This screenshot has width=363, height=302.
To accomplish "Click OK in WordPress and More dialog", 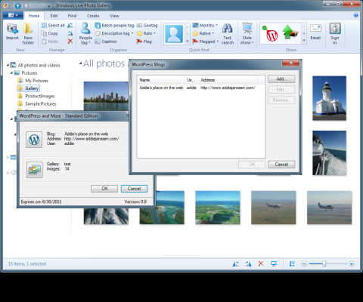I will [104, 189].
